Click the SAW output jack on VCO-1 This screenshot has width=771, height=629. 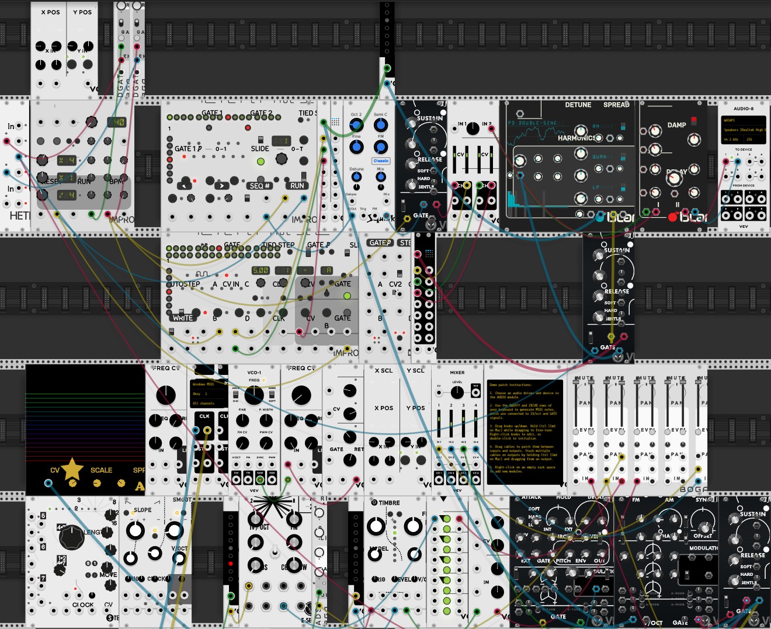[x=261, y=480]
